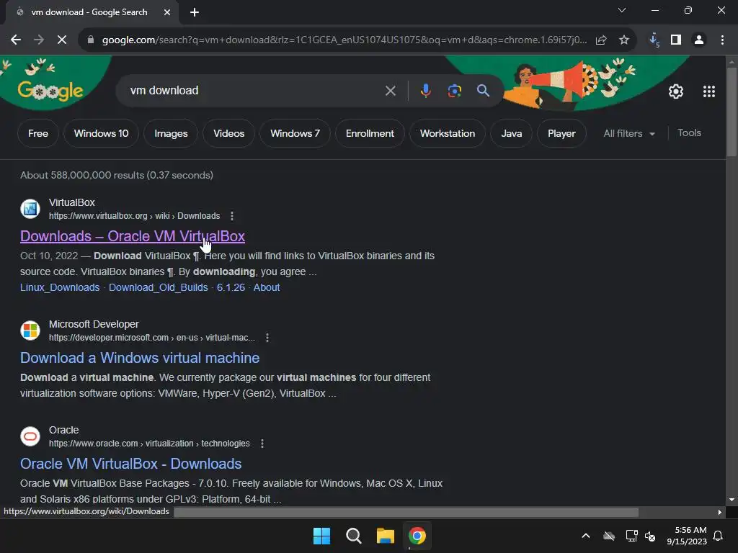Open the Chrome profile icon

(x=699, y=40)
